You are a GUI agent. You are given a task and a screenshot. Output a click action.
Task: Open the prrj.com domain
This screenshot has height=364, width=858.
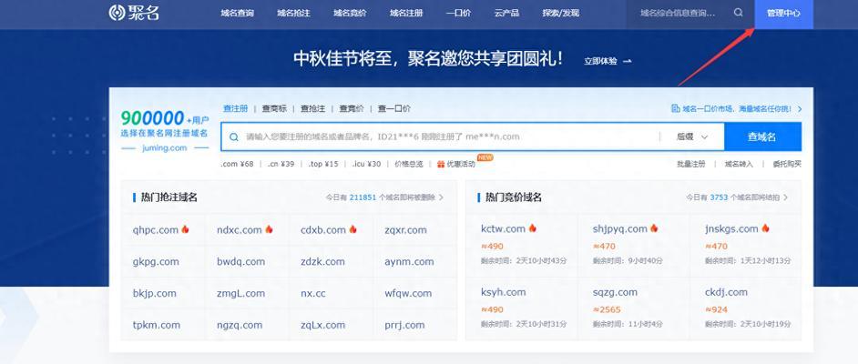pyautogui.click(x=404, y=325)
